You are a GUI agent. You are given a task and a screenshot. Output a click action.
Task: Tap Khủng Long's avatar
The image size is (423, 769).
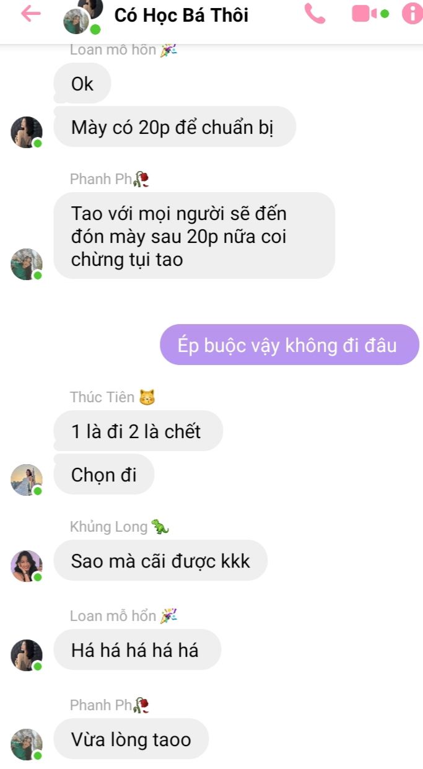pyautogui.click(x=27, y=566)
